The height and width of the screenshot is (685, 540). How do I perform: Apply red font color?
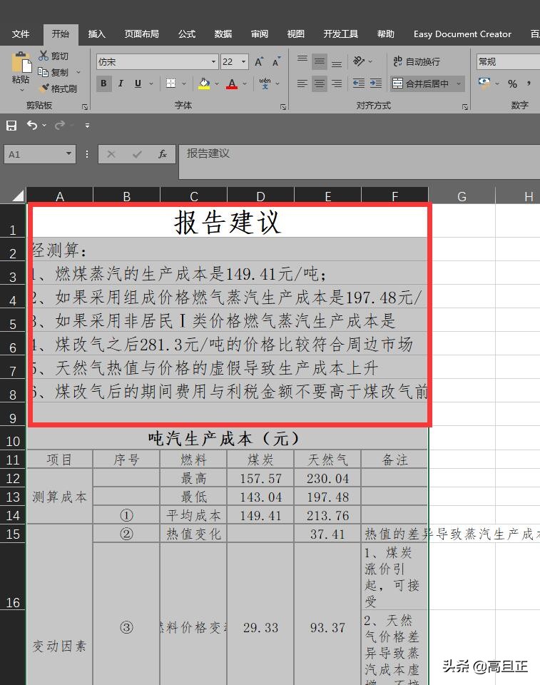pyautogui.click(x=232, y=83)
